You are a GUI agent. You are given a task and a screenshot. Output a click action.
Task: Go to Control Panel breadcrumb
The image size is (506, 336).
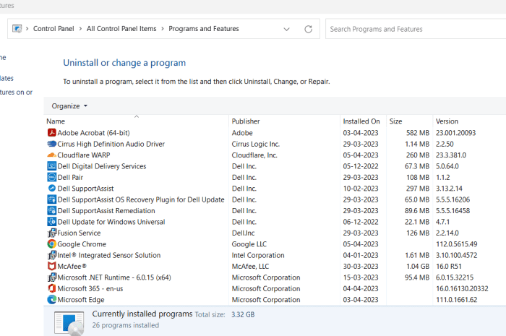pos(53,29)
